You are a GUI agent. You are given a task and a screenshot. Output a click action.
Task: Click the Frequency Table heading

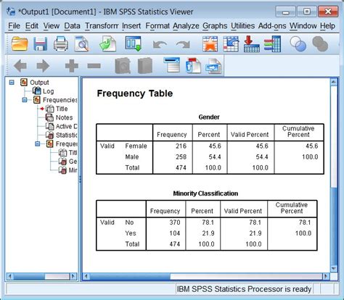pyautogui.click(x=135, y=93)
